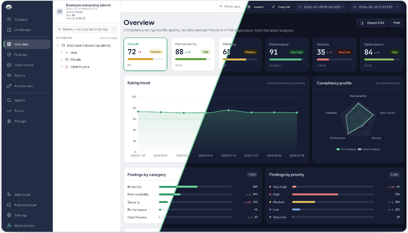
Task: Click the Settings gear icon
Action: [9, 215]
